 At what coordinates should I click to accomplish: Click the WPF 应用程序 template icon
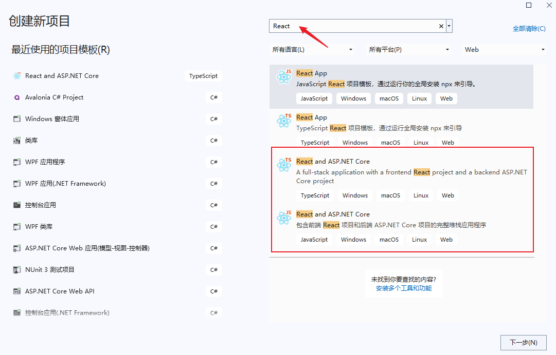16,162
